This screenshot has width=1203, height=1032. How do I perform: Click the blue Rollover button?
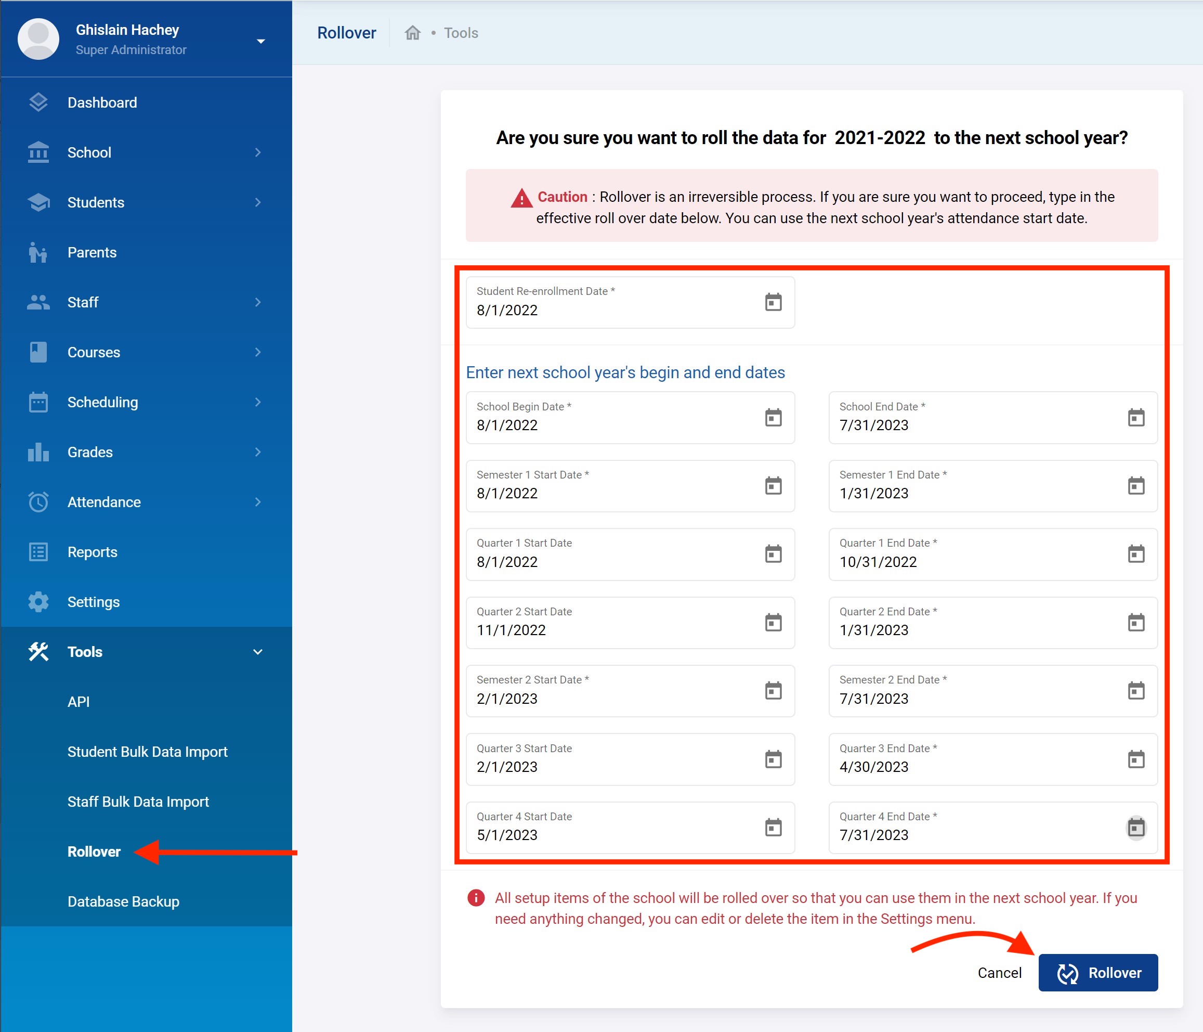pyautogui.click(x=1097, y=972)
